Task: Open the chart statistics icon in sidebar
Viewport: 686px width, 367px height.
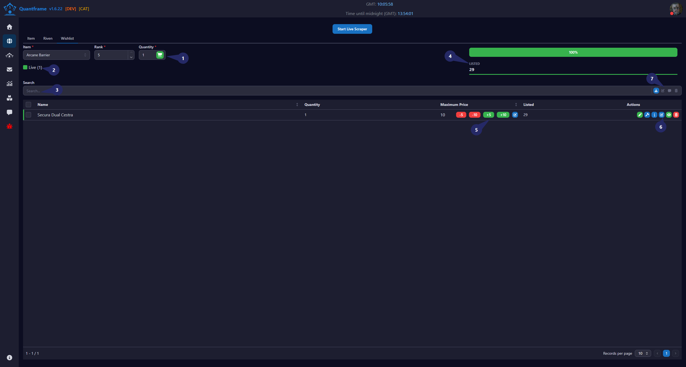Action: 9,84
